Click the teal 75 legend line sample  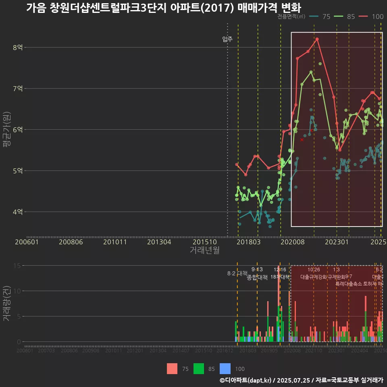(x=314, y=17)
